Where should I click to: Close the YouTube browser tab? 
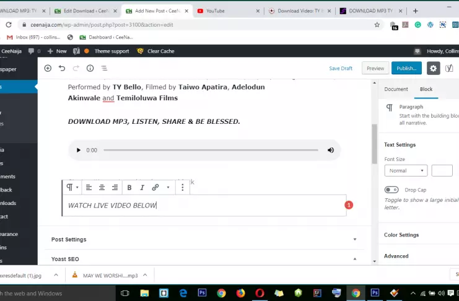coord(258,11)
